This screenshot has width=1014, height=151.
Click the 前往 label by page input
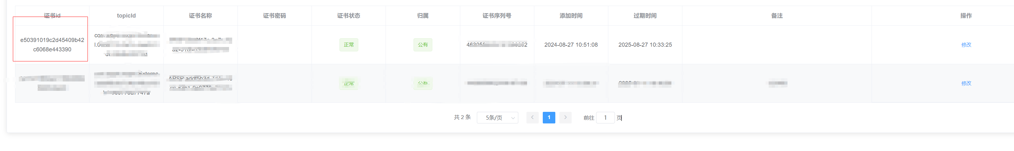[589, 117]
